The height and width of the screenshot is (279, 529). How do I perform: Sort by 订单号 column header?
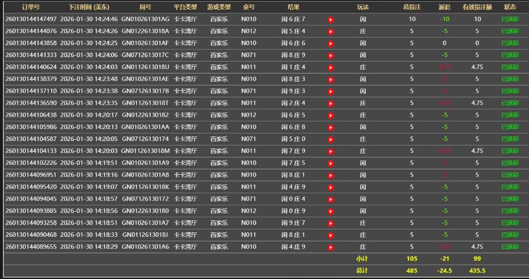click(x=31, y=7)
